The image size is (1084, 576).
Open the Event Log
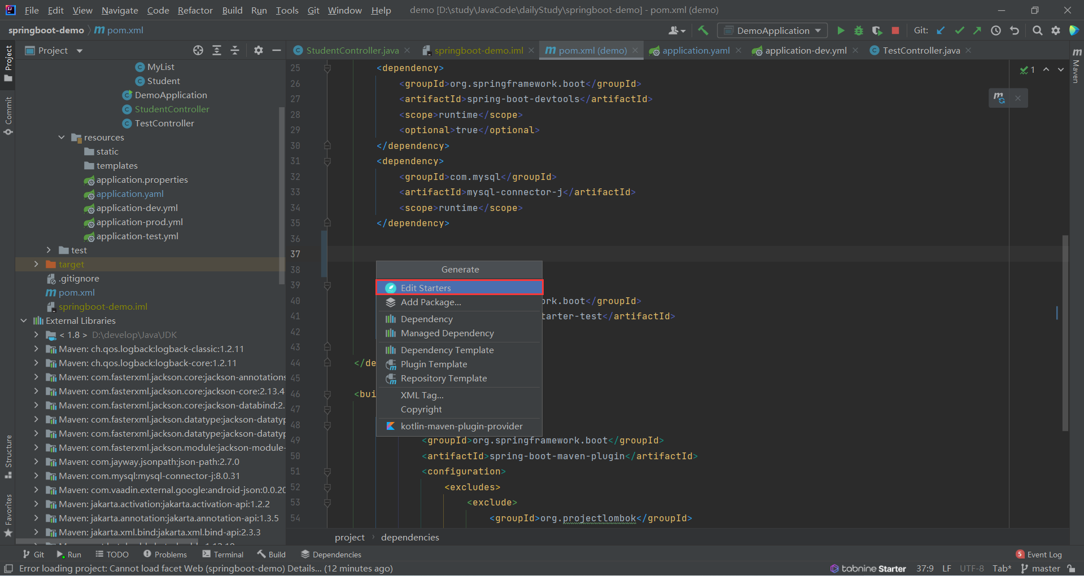(1039, 555)
